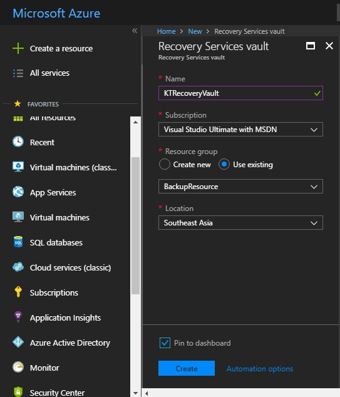Click the Subscriptions key icon

[18, 292]
